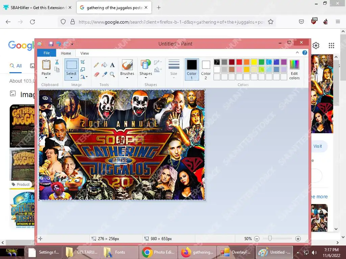Click the Resize icon in Image group
This screenshot has height=259, width=346.
pos(82,69)
